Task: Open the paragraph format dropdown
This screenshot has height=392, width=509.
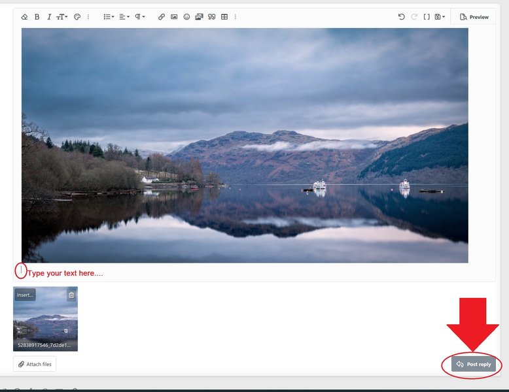Action: pos(140,17)
